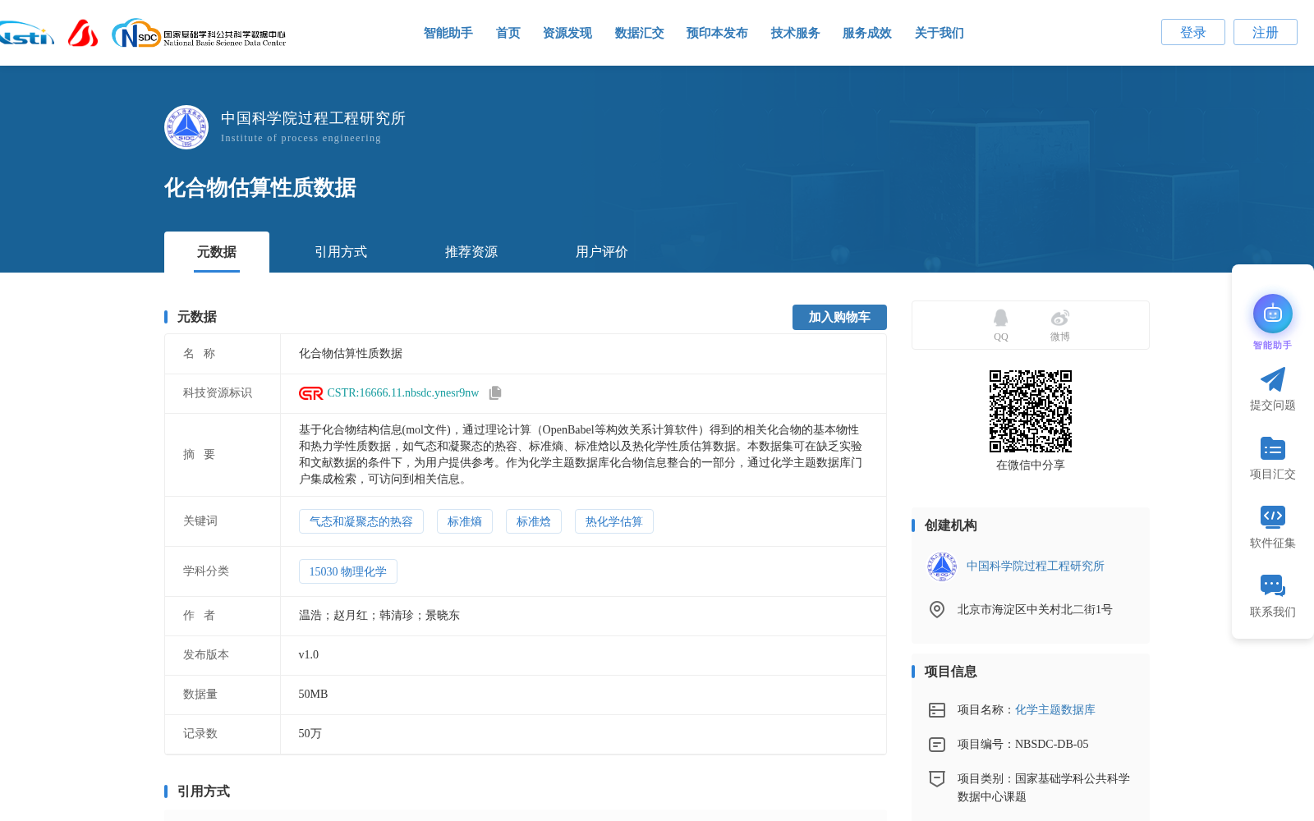Open the 资源发现 menu item
1314x821 pixels.
(567, 33)
